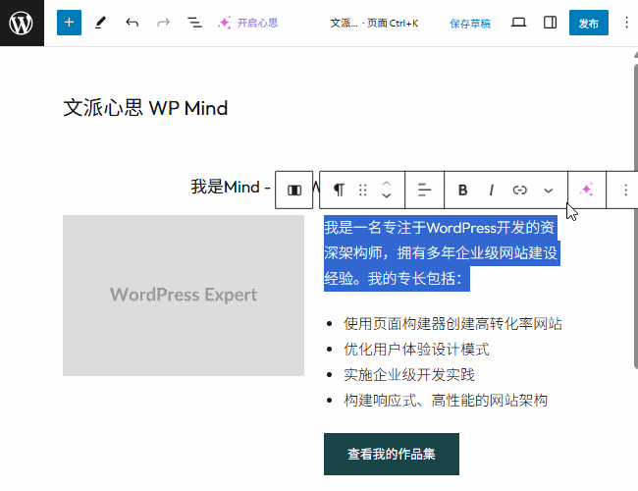Click the page title 文派心思 WP Mind

pos(145,108)
